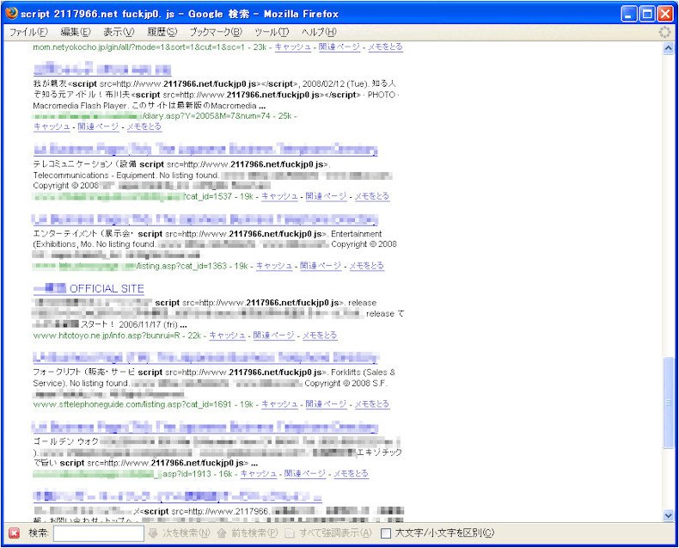Open the ヘルプ(H) menu

click(319, 32)
